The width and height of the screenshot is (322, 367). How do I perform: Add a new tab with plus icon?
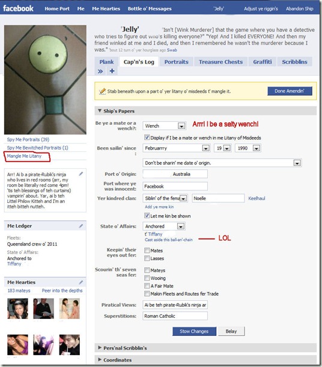tap(112, 71)
